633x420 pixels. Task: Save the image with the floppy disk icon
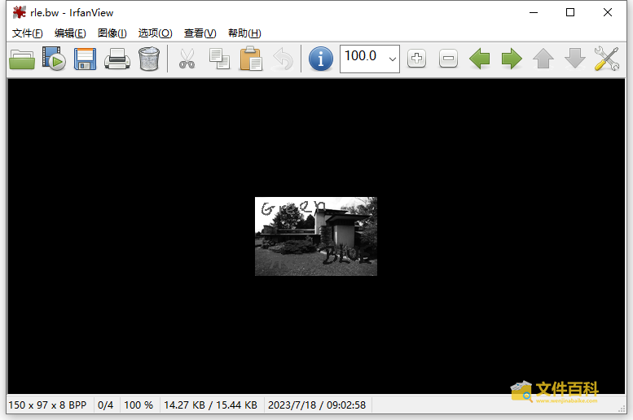(86, 59)
